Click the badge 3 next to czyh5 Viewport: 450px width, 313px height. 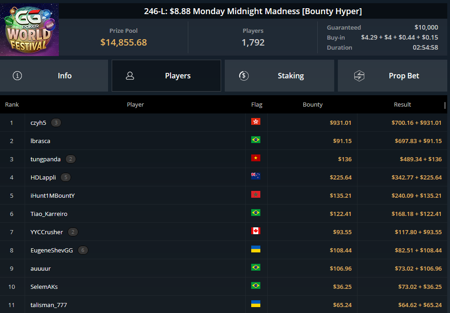pos(56,123)
